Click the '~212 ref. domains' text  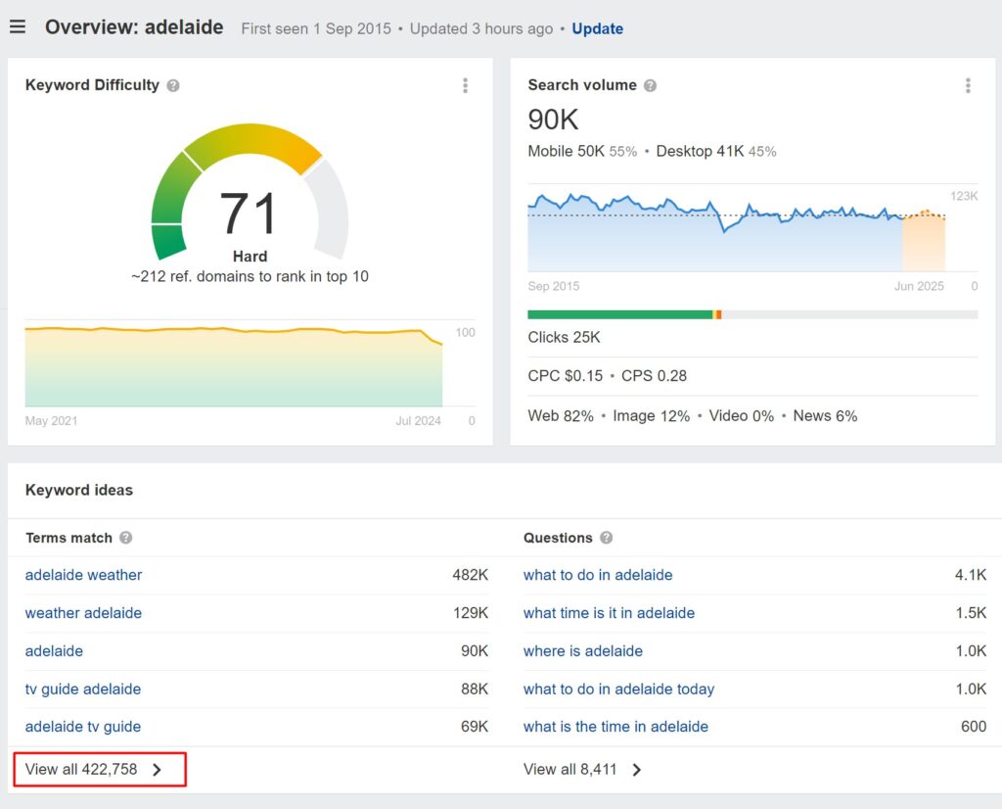[x=250, y=276]
